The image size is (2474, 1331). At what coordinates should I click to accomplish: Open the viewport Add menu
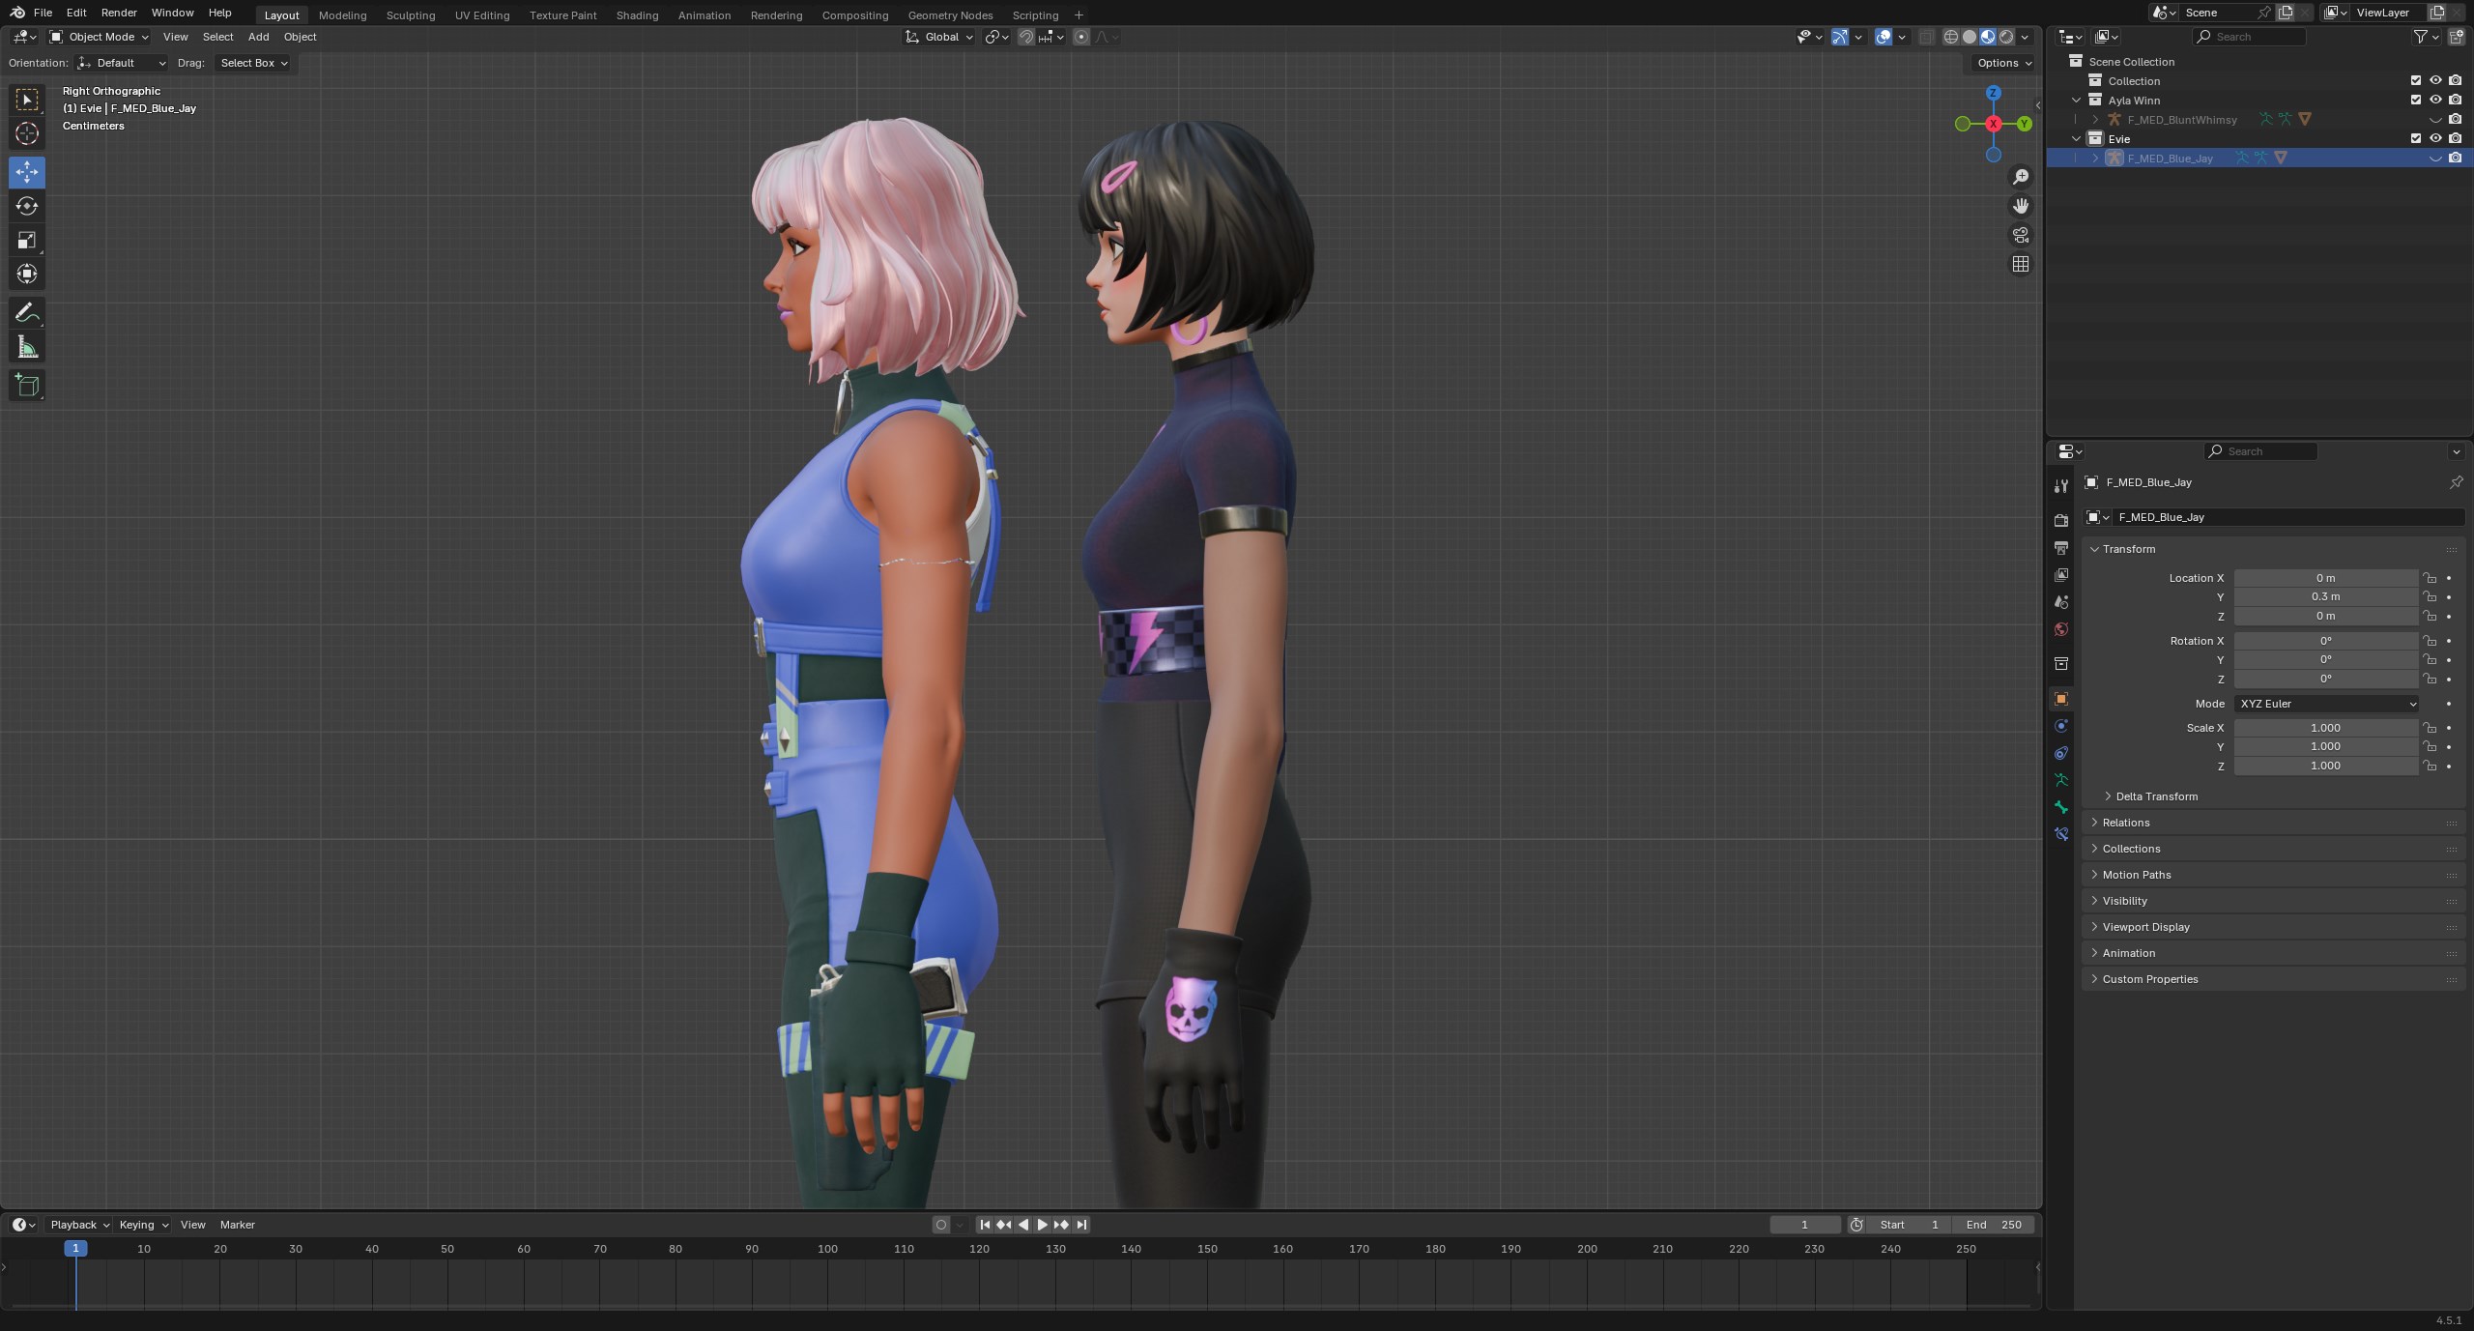pyautogui.click(x=258, y=37)
